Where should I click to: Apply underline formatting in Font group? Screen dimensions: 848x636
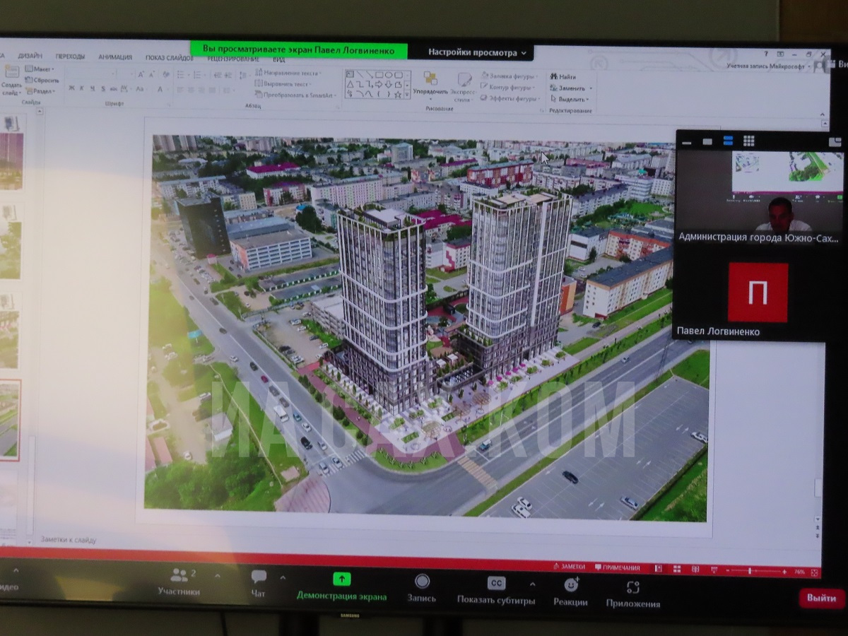pos(93,88)
